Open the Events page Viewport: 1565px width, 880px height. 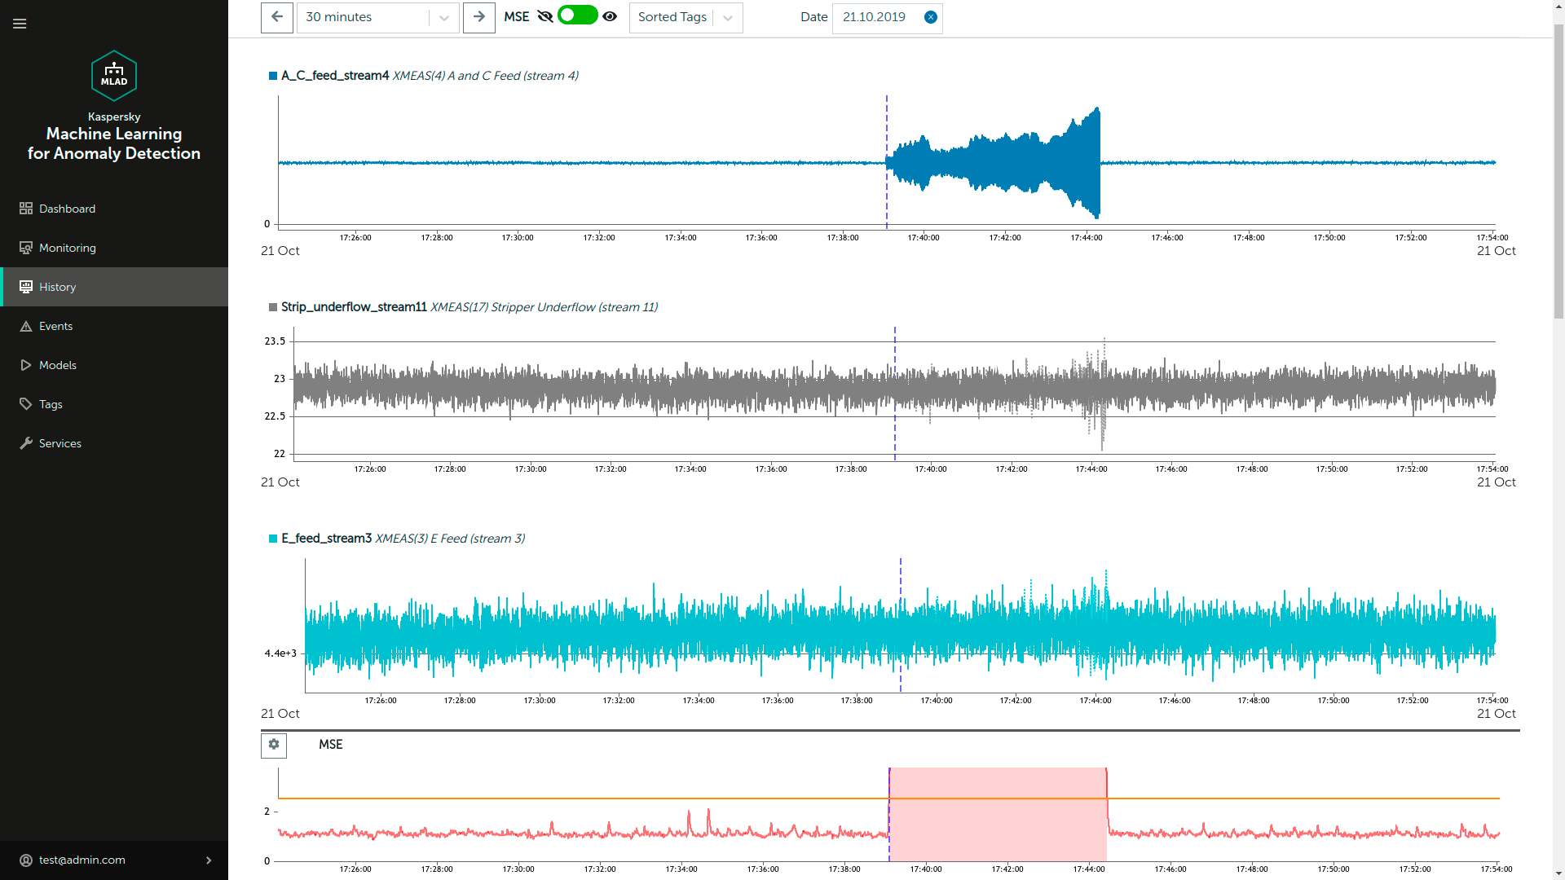pos(55,326)
